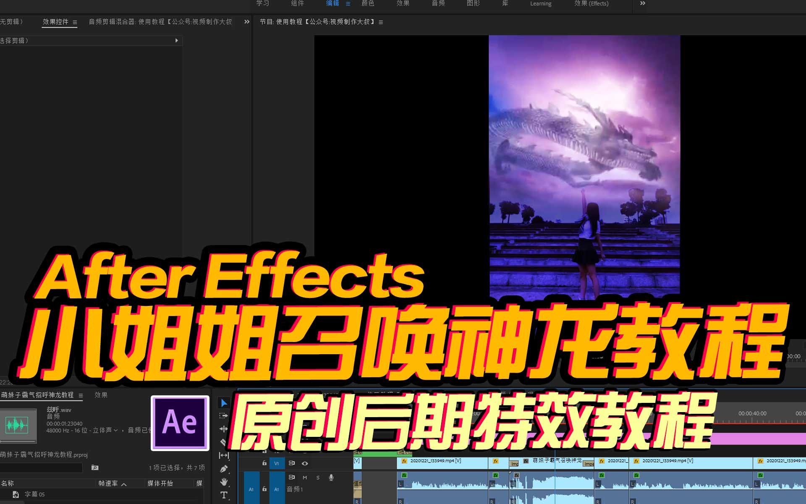
Task: Switch to 颜色 workspace
Action: [x=368, y=3]
